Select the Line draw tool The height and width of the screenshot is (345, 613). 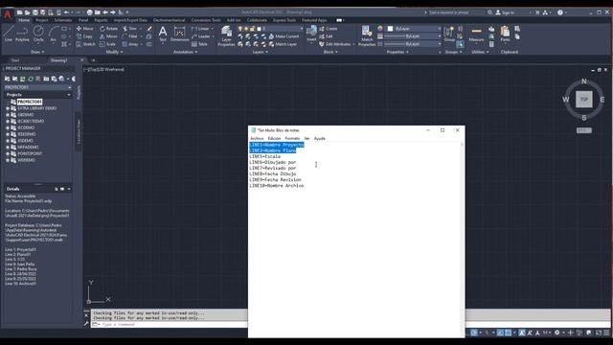pos(9,34)
